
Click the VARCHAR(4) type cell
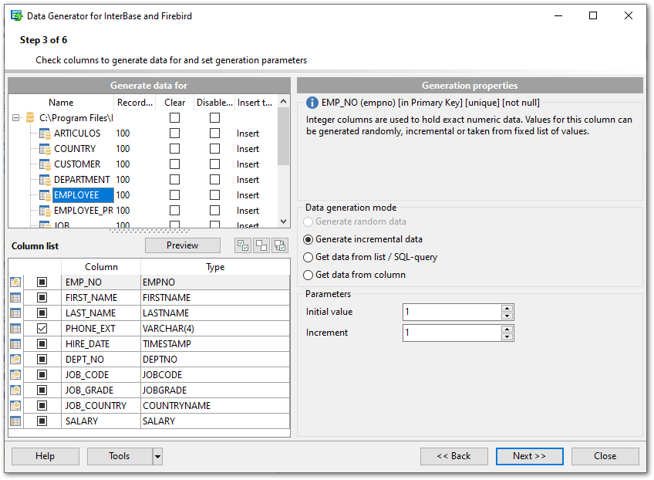click(x=215, y=329)
